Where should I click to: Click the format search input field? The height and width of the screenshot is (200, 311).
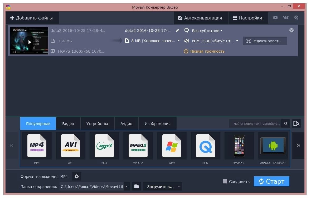coord(255,124)
